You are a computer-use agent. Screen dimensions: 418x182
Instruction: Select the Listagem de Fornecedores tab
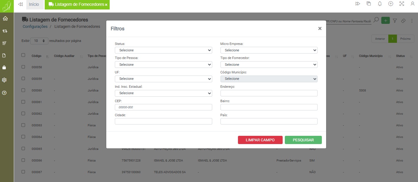(76, 5)
